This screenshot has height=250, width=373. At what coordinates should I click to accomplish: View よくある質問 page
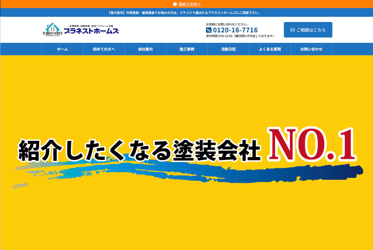point(270,49)
